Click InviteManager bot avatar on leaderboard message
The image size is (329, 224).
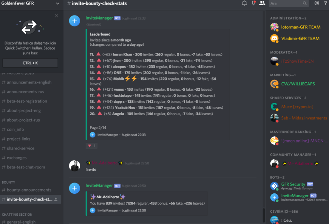pyautogui.click(x=74, y=21)
